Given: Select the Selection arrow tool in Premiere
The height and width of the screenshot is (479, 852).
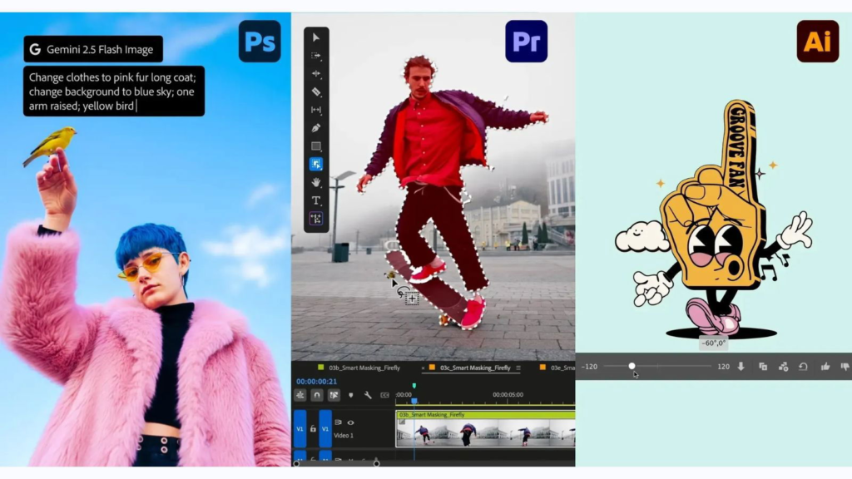Looking at the screenshot, I should pyautogui.click(x=316, y=37).
